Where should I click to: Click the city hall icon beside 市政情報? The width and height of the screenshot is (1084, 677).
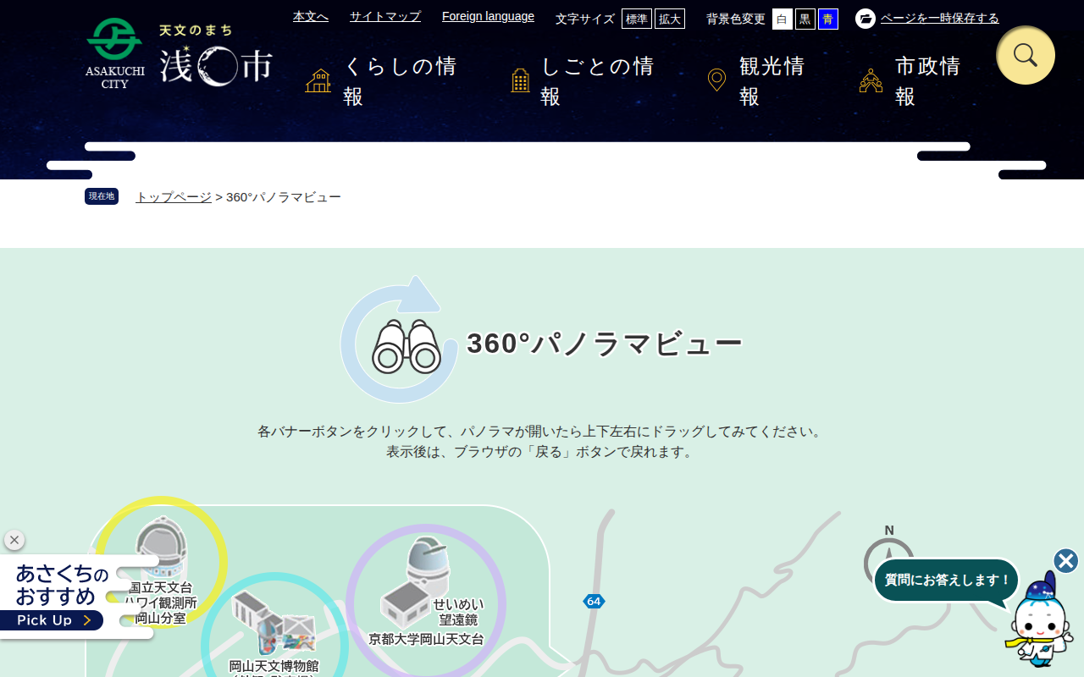coord(871,81)
